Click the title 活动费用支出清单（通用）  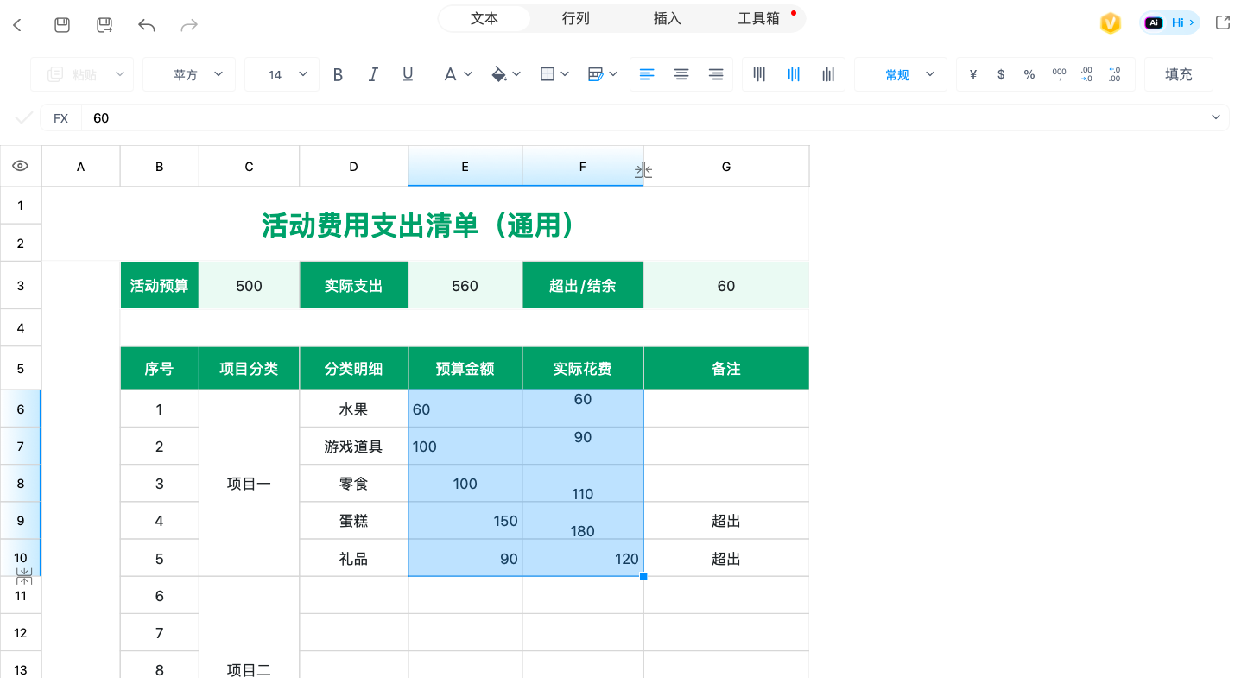(x=419, y=225)
